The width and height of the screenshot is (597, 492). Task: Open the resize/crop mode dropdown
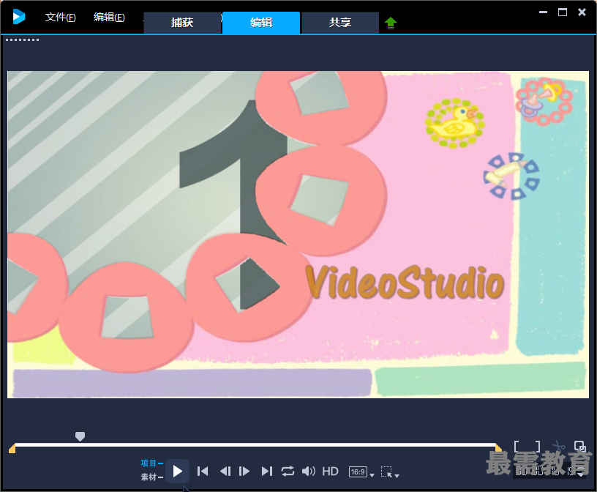(390, 472)
